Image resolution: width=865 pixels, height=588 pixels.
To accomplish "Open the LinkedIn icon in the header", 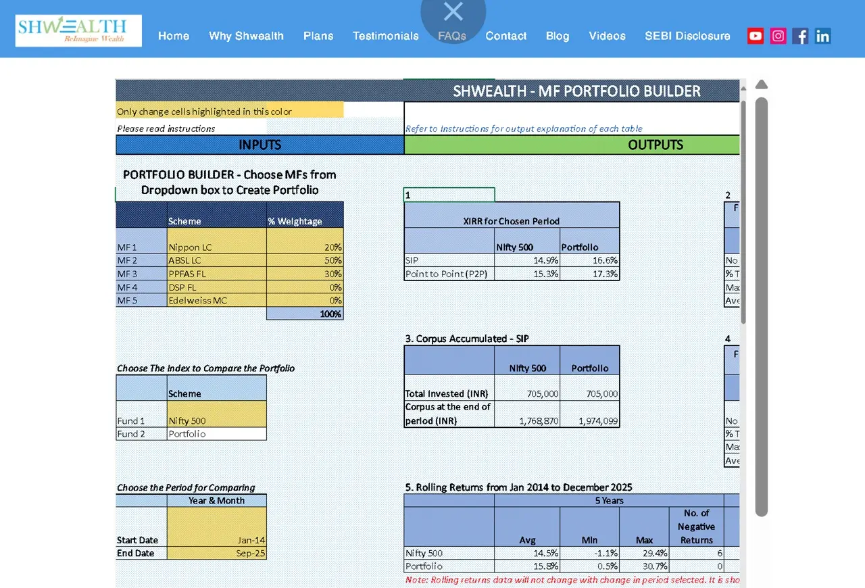I will tap(822, 36).
